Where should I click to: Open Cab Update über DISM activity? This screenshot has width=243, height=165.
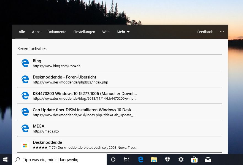tap(120, 112)
